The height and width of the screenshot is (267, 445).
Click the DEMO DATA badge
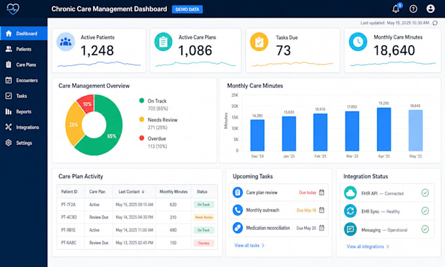[187, 9]
